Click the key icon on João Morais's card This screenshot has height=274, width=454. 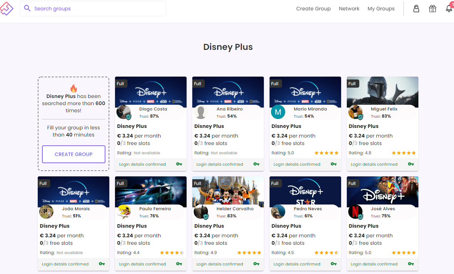102,264
